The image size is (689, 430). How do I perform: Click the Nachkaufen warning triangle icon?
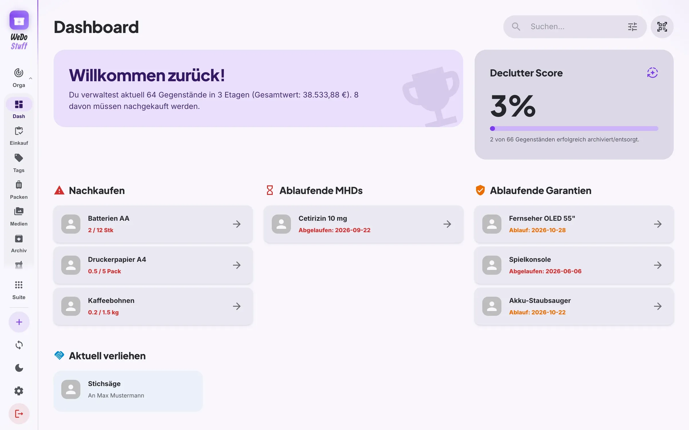pyautogui.click(x=59, y=190)
